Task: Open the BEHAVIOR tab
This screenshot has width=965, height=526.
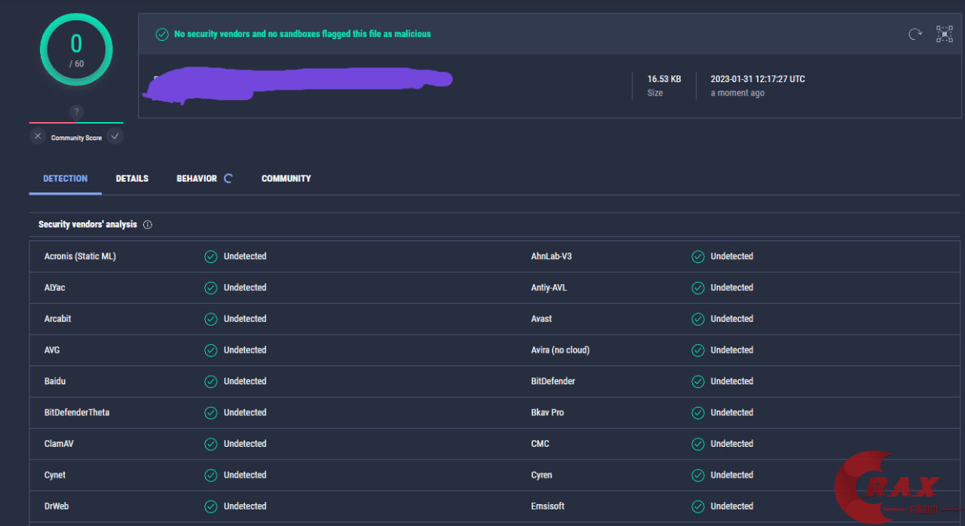Action: (197, 179)
